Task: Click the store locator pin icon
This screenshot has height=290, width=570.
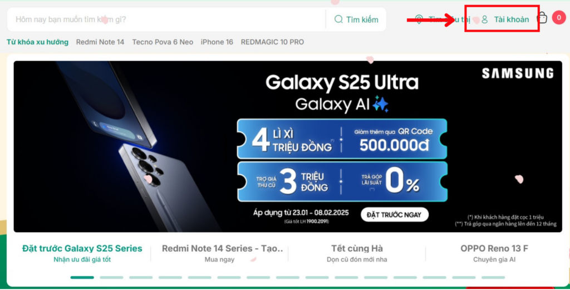Action: [419, 19]
